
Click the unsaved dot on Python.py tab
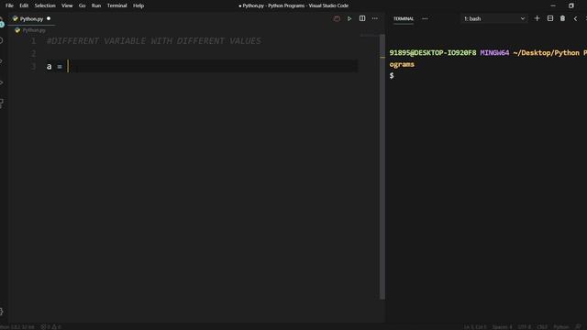coord(49,18)
